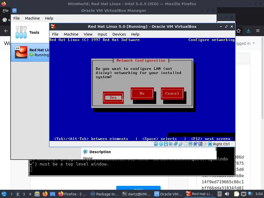Open volume control in system tray
The height and width of the screenshot is (198, 264).
(227, 194)
